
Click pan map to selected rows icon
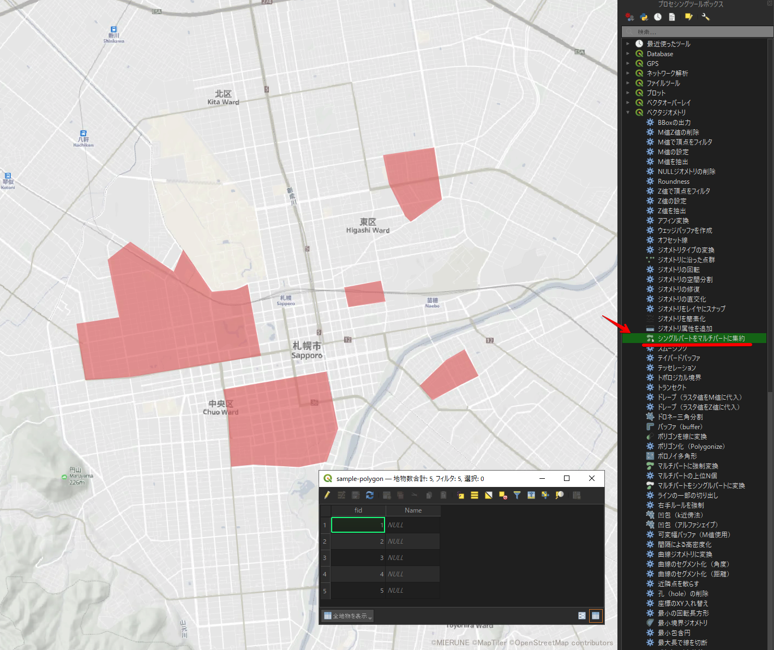[x=545, y=495]
